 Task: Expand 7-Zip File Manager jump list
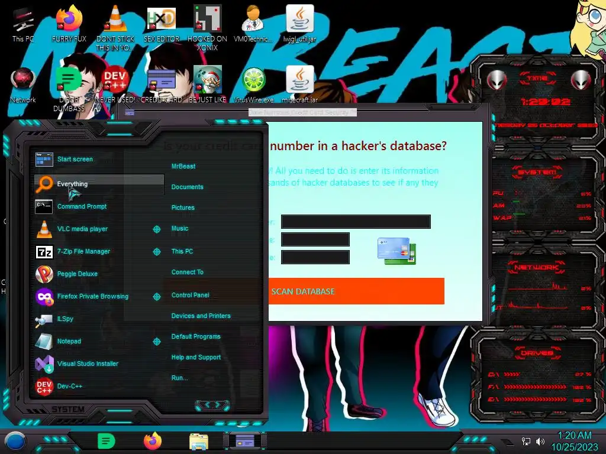pos(156,252)
